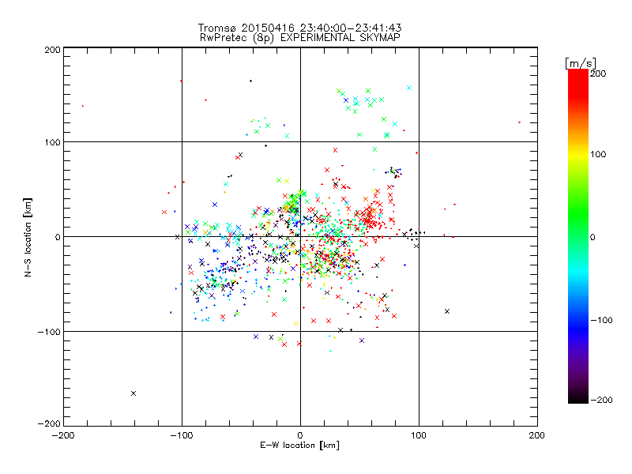Click the -100 label on the colorbar
Viewport: 632px width, 474px height.
(x=601, y=320)
